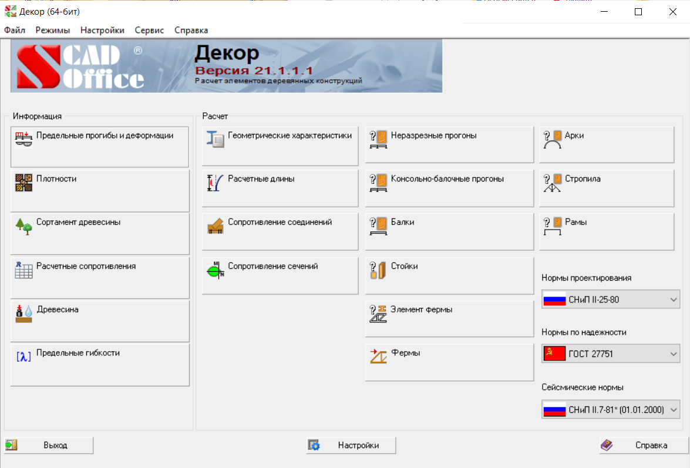Viewport: 690px width, 468px height.
Task: Launch the Фермы truss icon
Action: click(378, 356)
